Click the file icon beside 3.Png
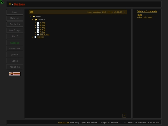This screenshot has height=126, width=168. [x=38, y=27]
